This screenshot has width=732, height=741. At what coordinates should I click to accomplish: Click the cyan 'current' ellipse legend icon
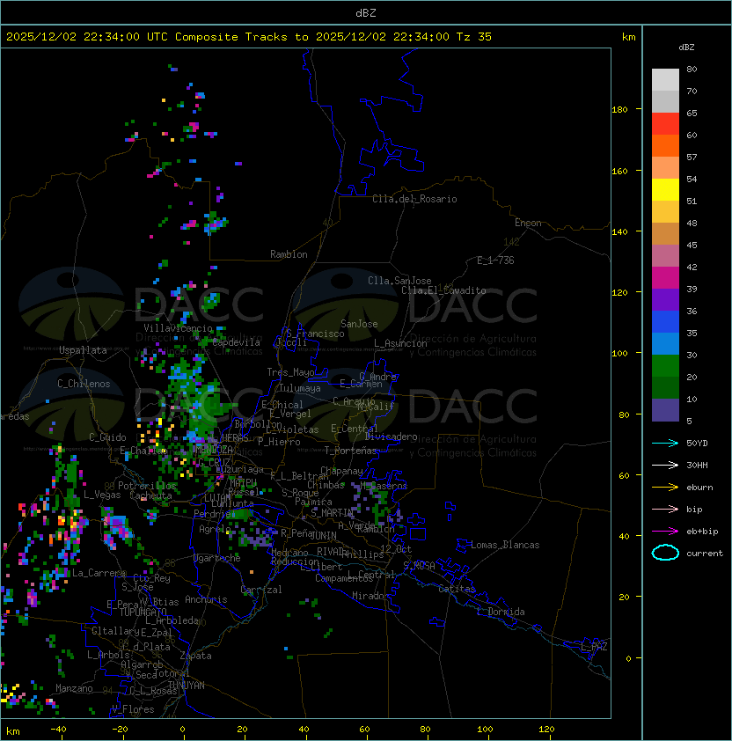click(665, 553)
